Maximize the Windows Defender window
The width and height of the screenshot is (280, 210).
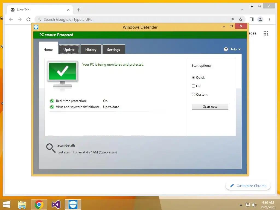click(x=231, y=26)
